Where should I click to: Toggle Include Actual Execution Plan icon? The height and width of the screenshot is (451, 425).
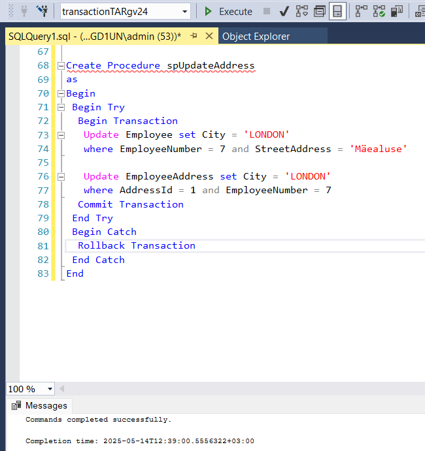[x=361, y=11]
